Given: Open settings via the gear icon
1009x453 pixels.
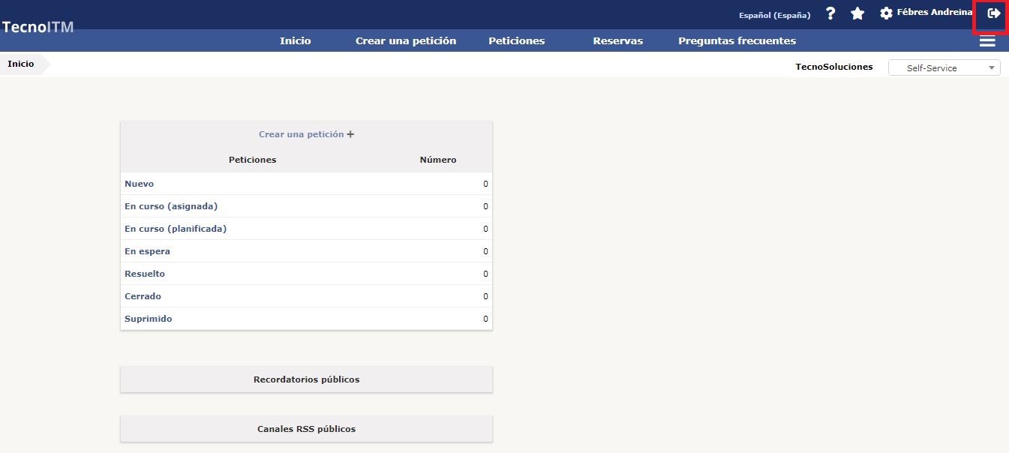Looking at the screenshot, I should click(886, 13).
